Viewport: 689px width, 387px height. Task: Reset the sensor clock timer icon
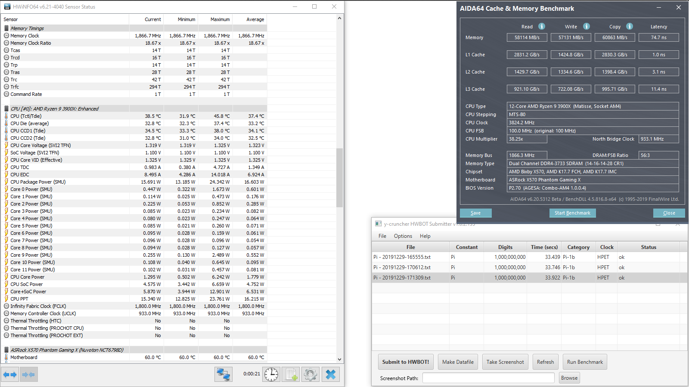271,375
